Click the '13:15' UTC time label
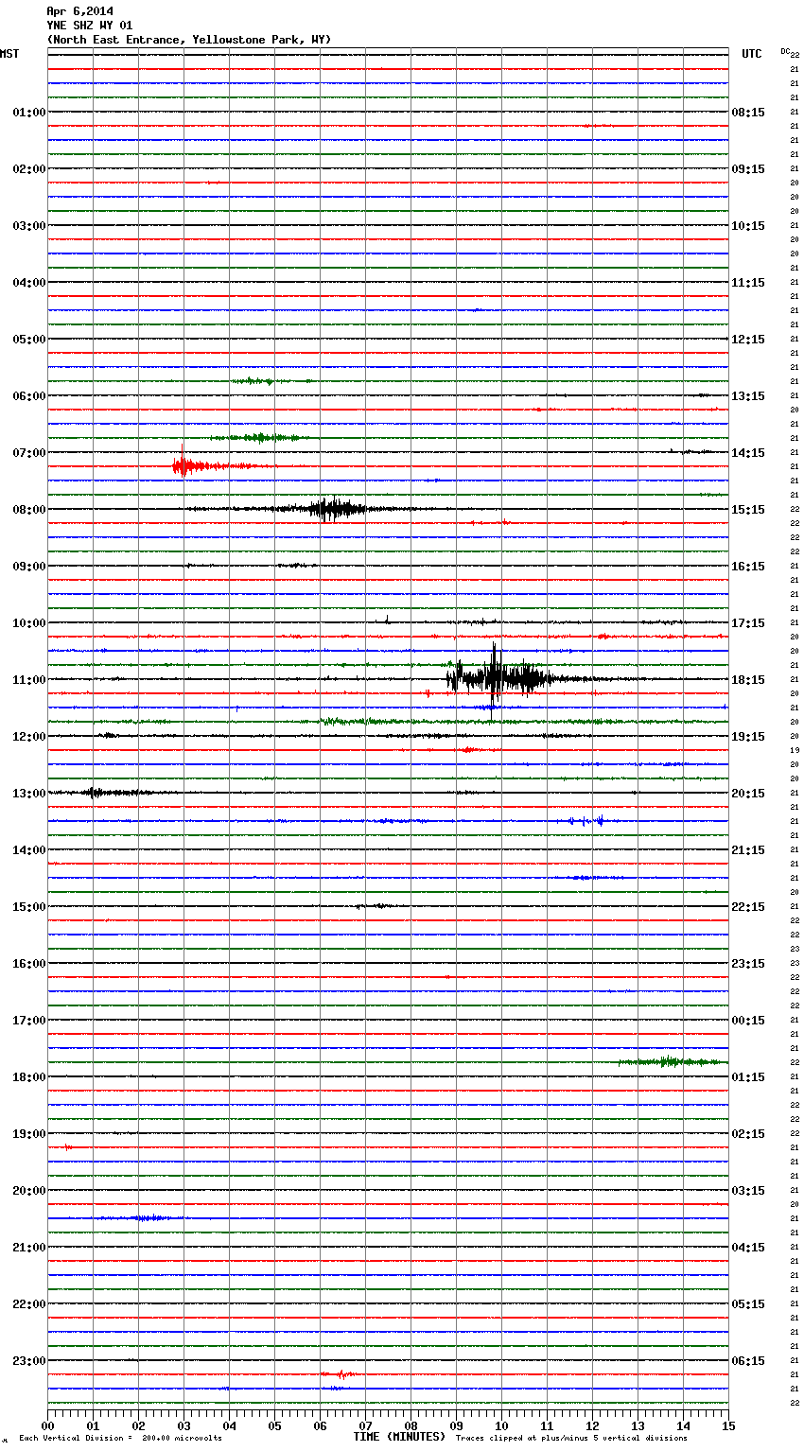The width and height of the screenshot is (804, 1451). coord(748,396)
